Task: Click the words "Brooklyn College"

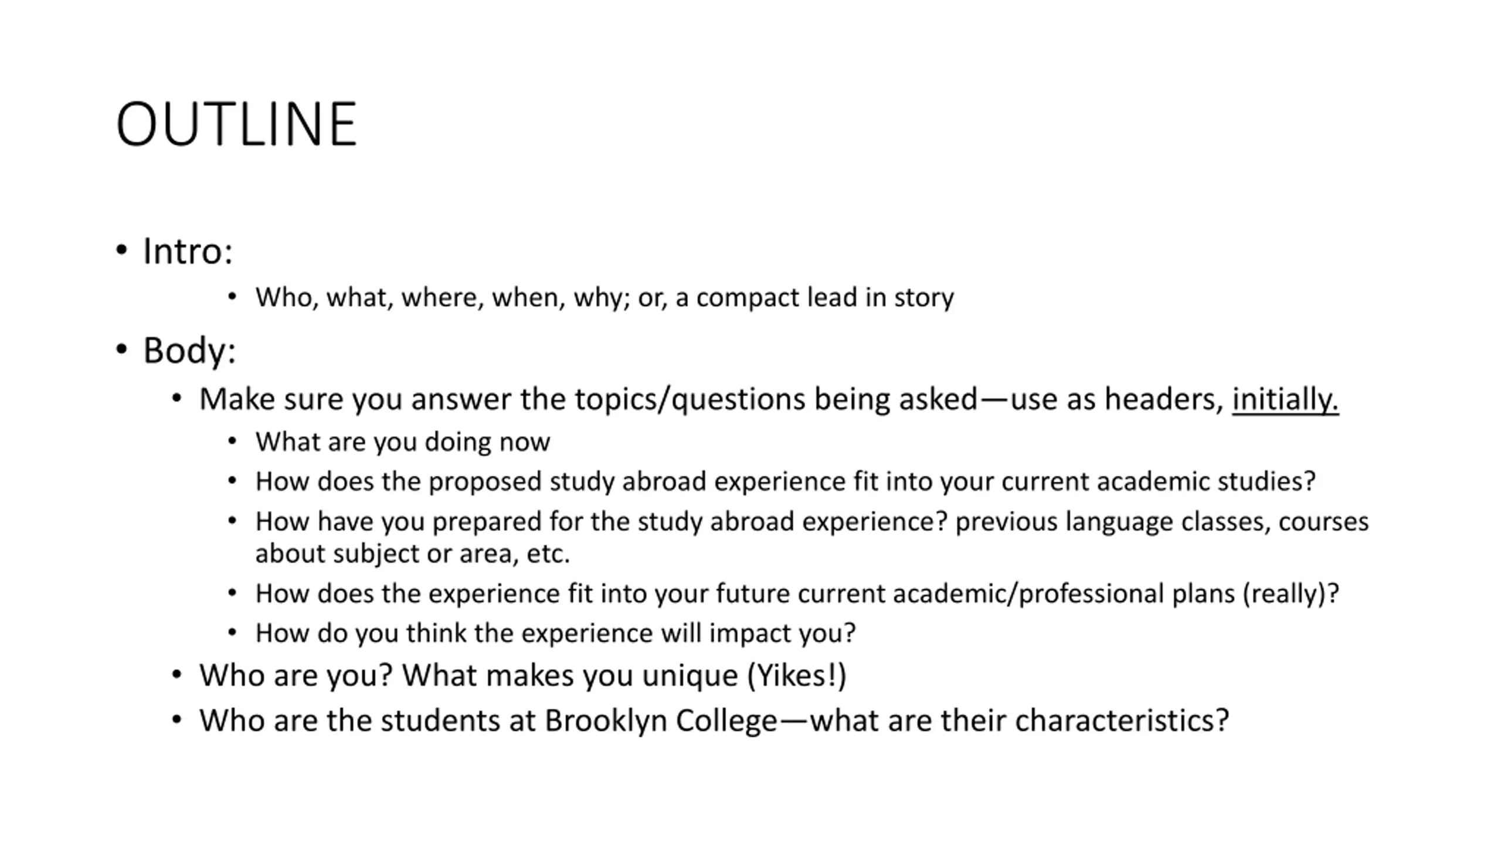Action: [661, 720]
